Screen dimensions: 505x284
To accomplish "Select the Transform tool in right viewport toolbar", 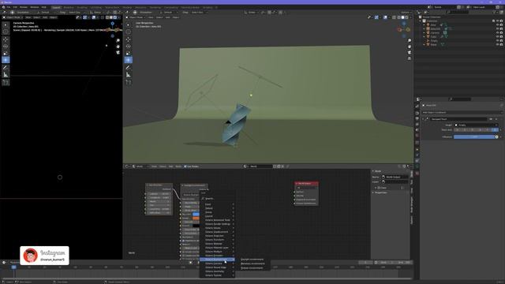I will point(128,60).
